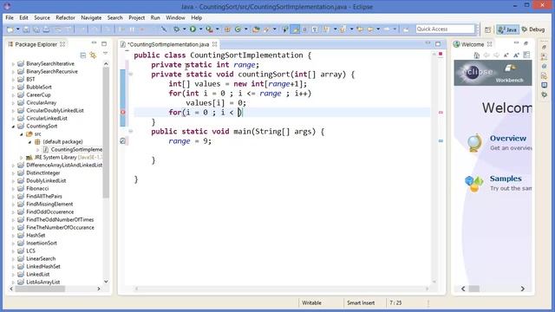Run the program with green play icon
This screenshot has height=312, width=555.
click(193, 29)
